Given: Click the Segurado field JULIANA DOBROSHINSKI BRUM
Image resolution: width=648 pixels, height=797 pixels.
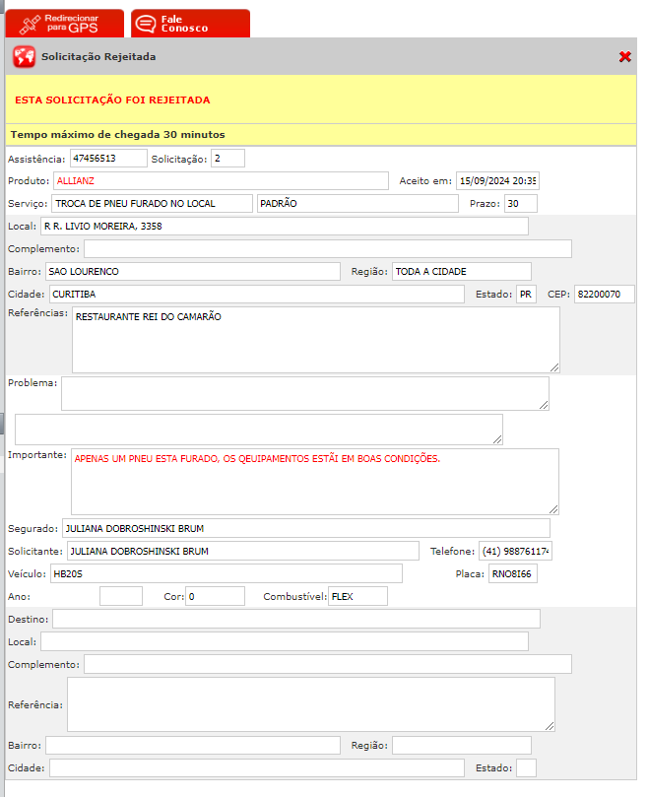Looking at the screenshot, I should 306,528.
